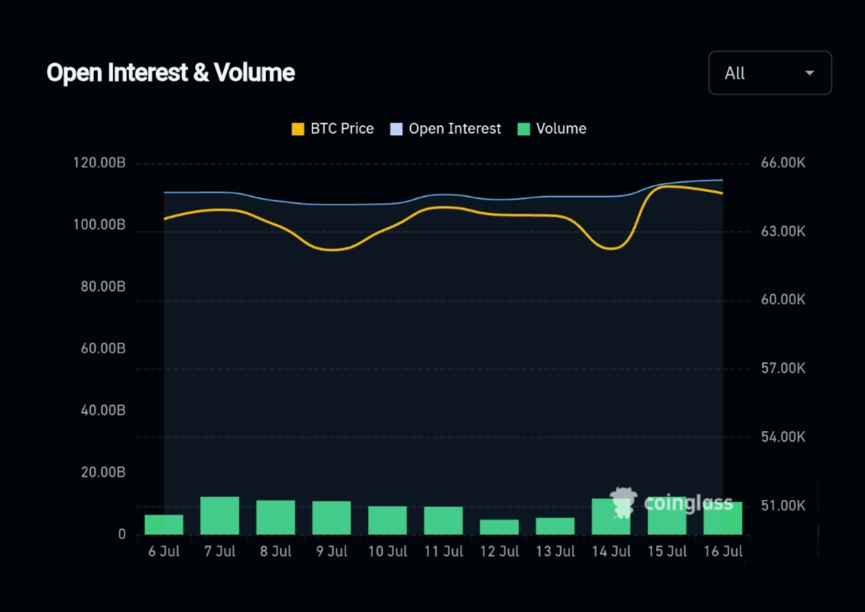The height and width of the screenshot is (612, 865).
Task: Click the 40.00B axis label
Action: 103,410
